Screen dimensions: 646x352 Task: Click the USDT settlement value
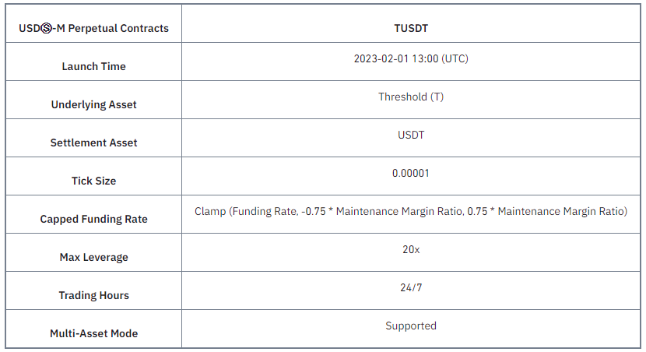coord(411,136)
